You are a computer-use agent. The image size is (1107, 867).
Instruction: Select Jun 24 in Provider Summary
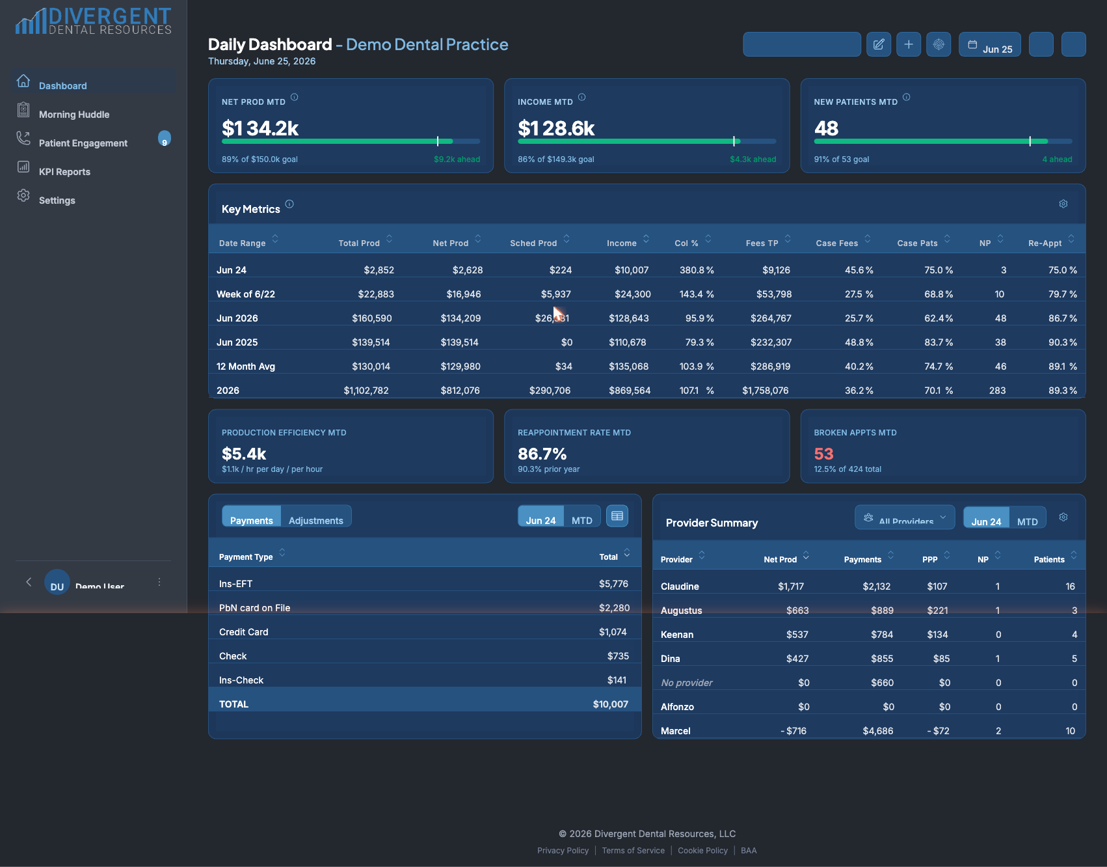click(987, 518)
